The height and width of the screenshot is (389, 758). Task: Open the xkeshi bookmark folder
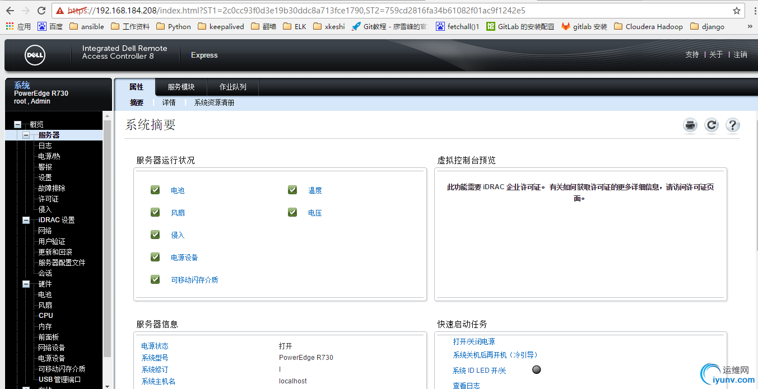329,26
